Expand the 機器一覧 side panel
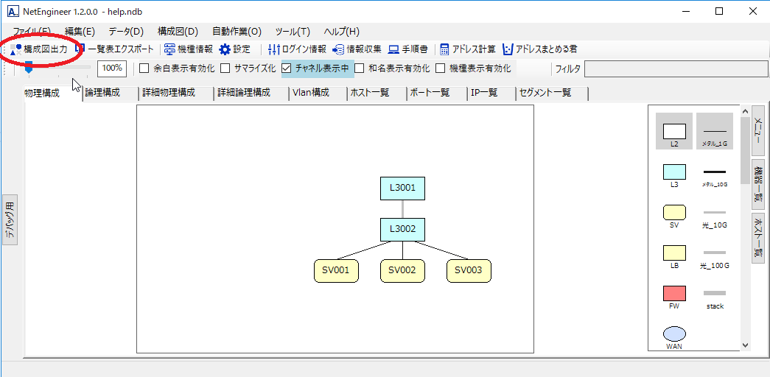 click(x=757, y=183)
